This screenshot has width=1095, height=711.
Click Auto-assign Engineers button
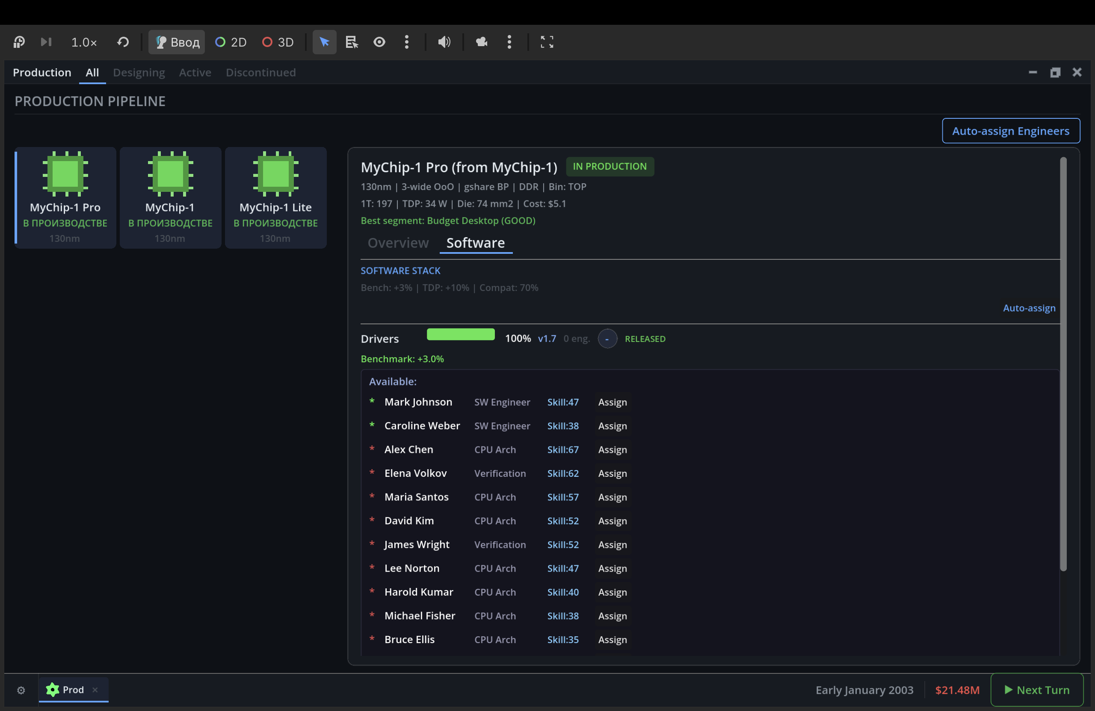click(x=1010, y=131)
